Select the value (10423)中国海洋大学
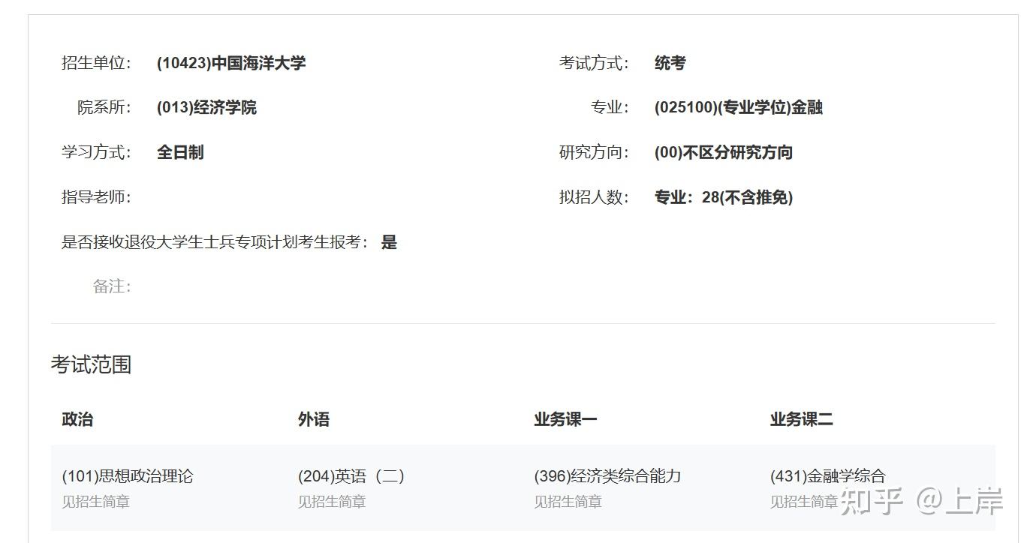 coord(231,63)
